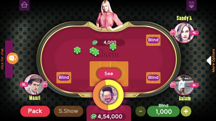The width and height of the screenshot is (216, 121).
Task: Open Sandy's player avatar
Action: click(x=184, y=33)
